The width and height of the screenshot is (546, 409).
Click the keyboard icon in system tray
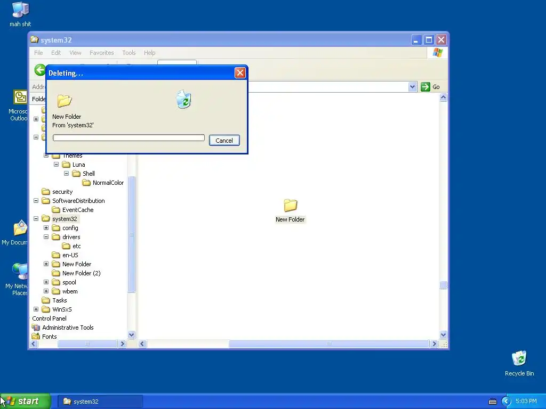coord(492,402)
